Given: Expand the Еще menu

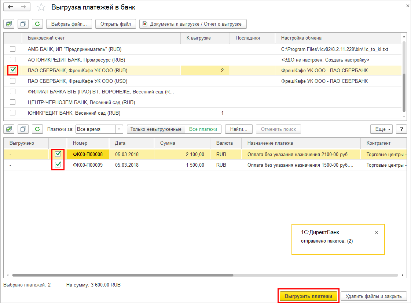Looking at the screenshot, I should click(x=381, y=129).
